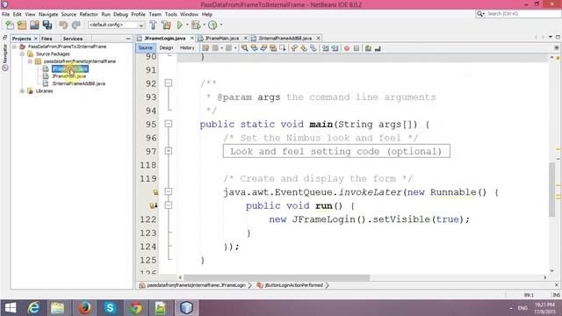The width and height of the screenshot is (562, 316).
Task: Click the New File toolbar icon
Action: pyautogui.click(x=10, y=25)
